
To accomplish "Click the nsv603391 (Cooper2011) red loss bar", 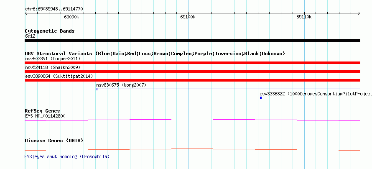I will pos(192,63).
